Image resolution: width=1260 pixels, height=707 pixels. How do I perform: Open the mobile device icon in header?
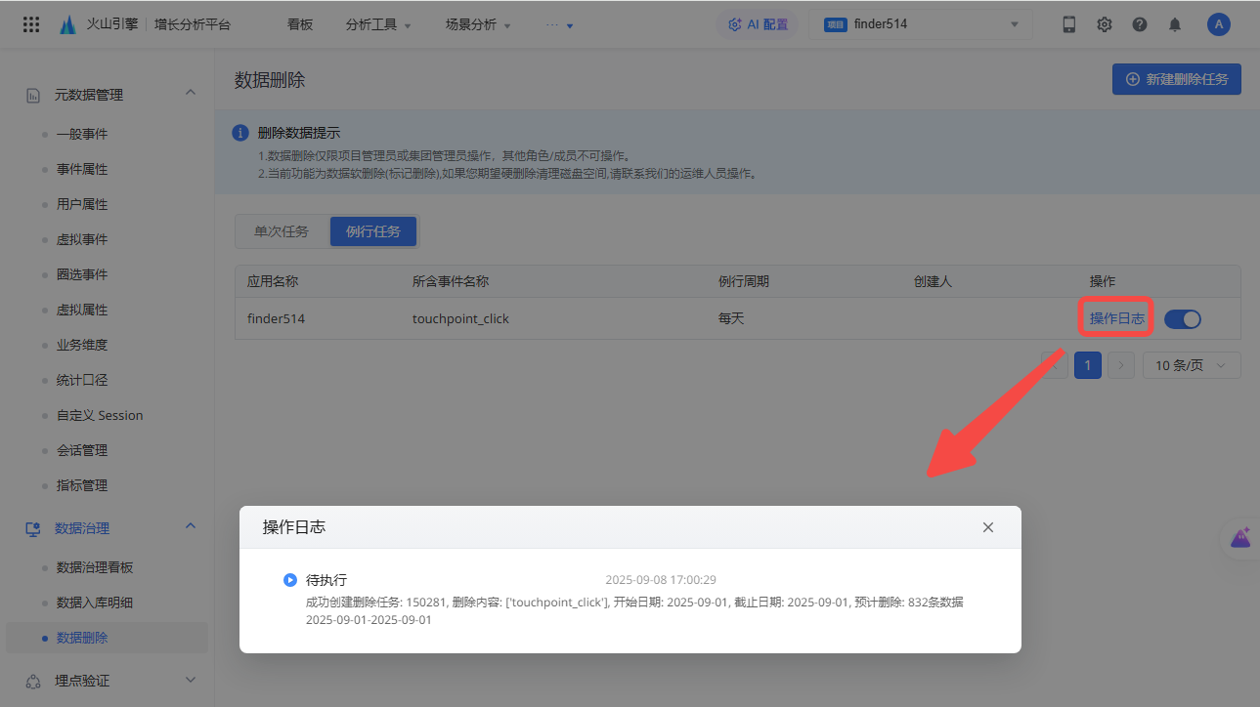[x=1069, y=24]
